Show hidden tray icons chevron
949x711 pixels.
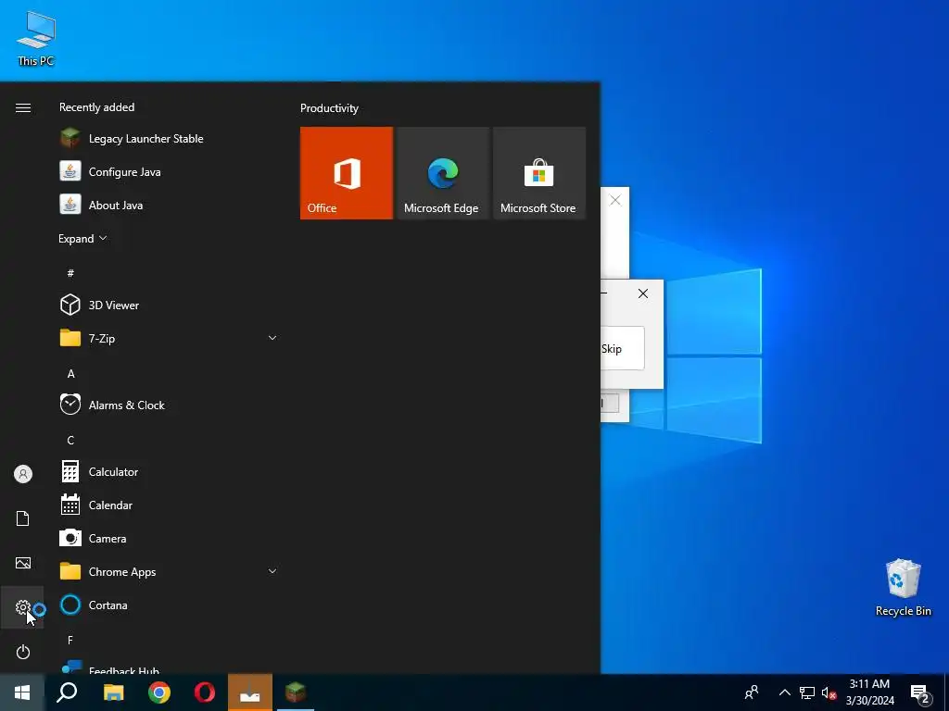(x=784, y=692)
